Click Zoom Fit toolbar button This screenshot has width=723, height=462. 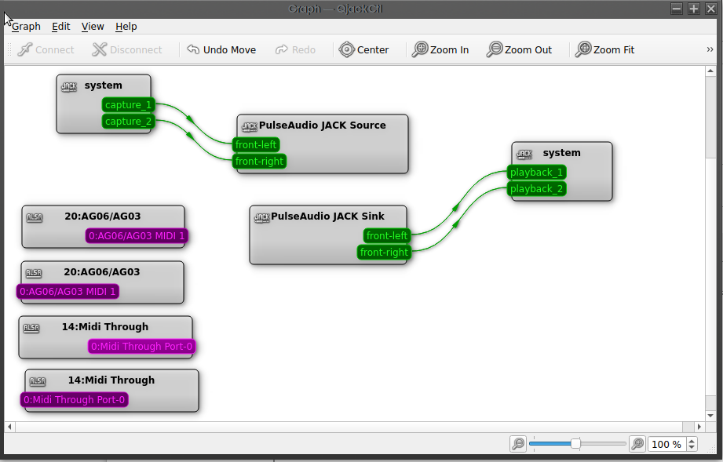point(605,49)
